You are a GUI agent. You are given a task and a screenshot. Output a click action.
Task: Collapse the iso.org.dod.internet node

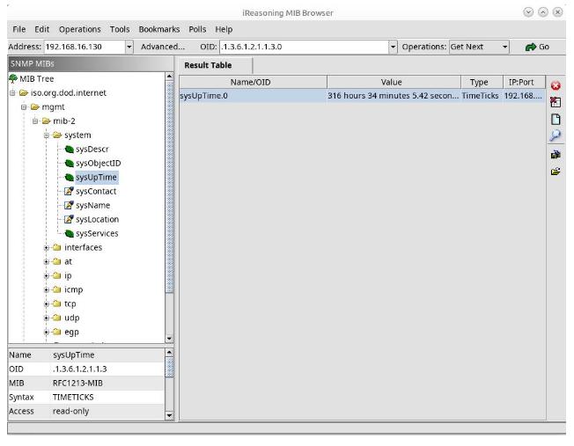pyautogui.click(x=12, y=93)
